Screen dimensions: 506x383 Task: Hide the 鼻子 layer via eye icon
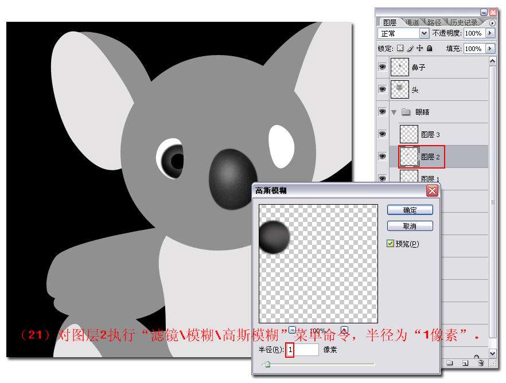382,67
